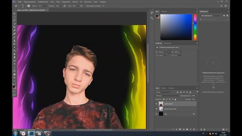Open search icon in top-right options bar
Viewport: 242px width, 136px height.
point(221,6)
